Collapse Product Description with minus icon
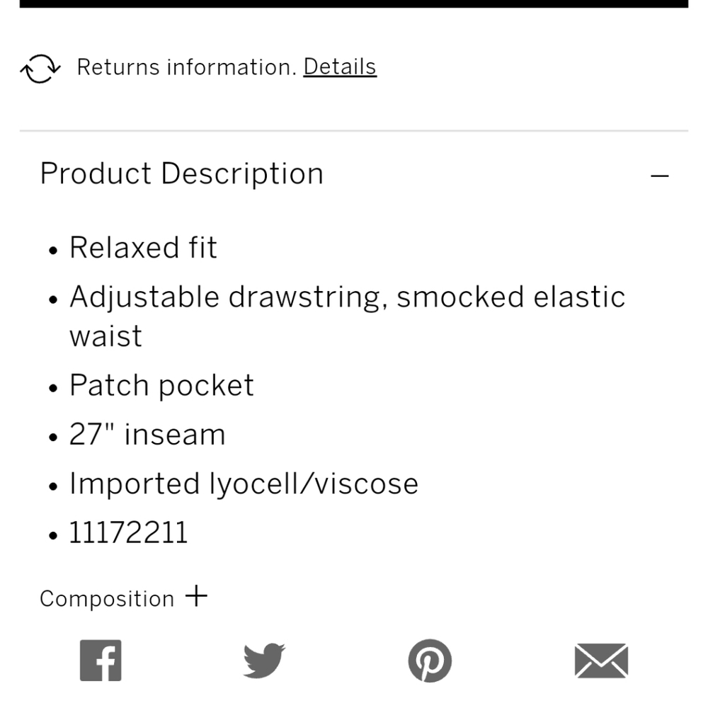The image size is (708, 708). click(x=659, y=175)
